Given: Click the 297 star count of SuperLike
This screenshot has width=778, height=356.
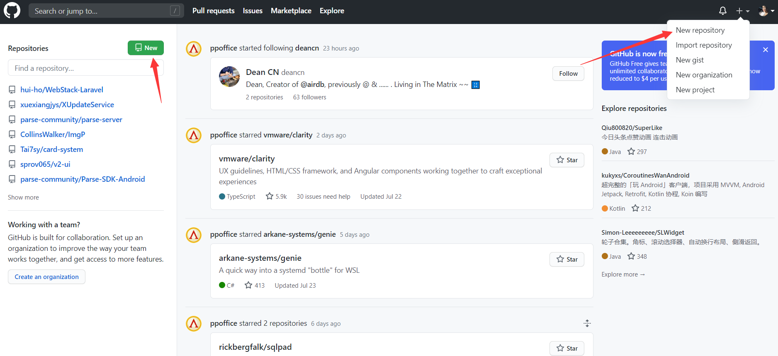Looking at the screenshot, I should [637, 152].
